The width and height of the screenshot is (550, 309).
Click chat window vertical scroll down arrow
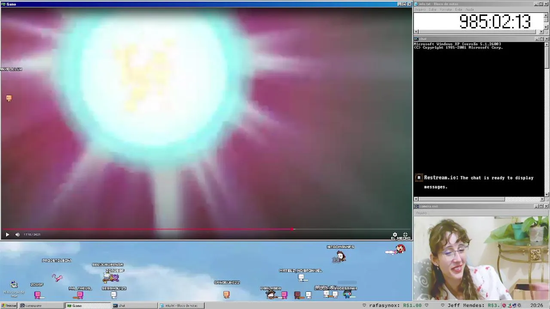(x=547, y=194)
